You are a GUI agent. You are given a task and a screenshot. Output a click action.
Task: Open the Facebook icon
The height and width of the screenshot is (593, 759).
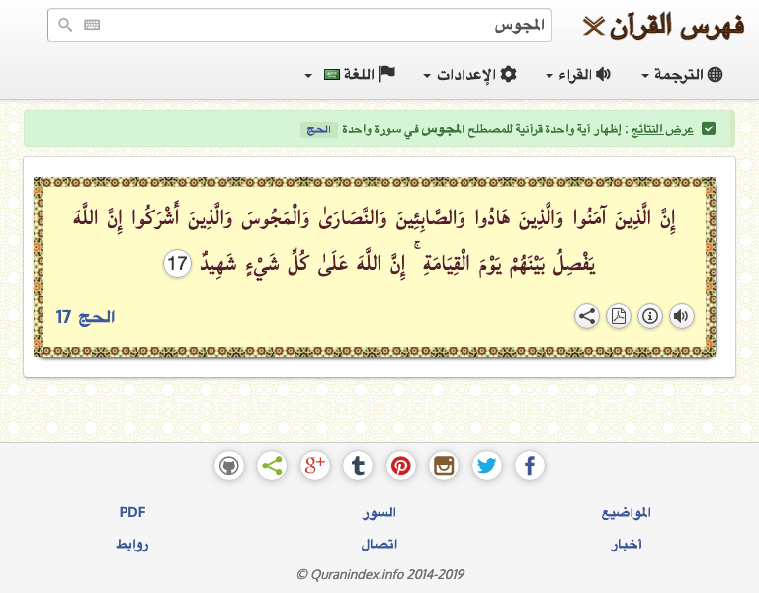click(x=530, y=466)
